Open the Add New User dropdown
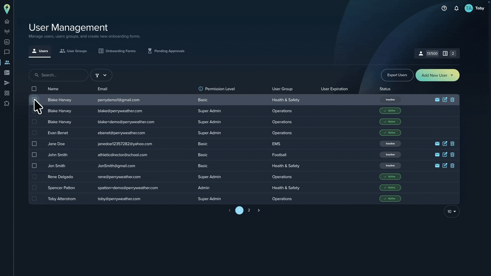The height and width of the screenshot is (276, 491). click(x=437, y=75)
